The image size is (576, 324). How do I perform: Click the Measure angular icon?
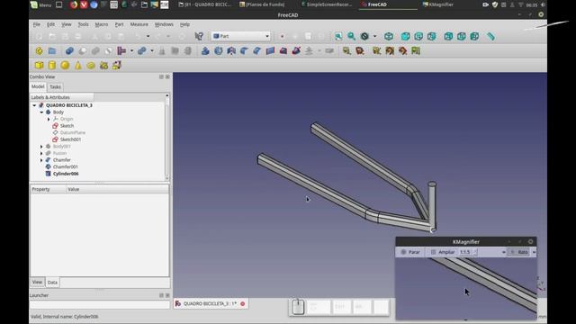(x=360, y=50)
